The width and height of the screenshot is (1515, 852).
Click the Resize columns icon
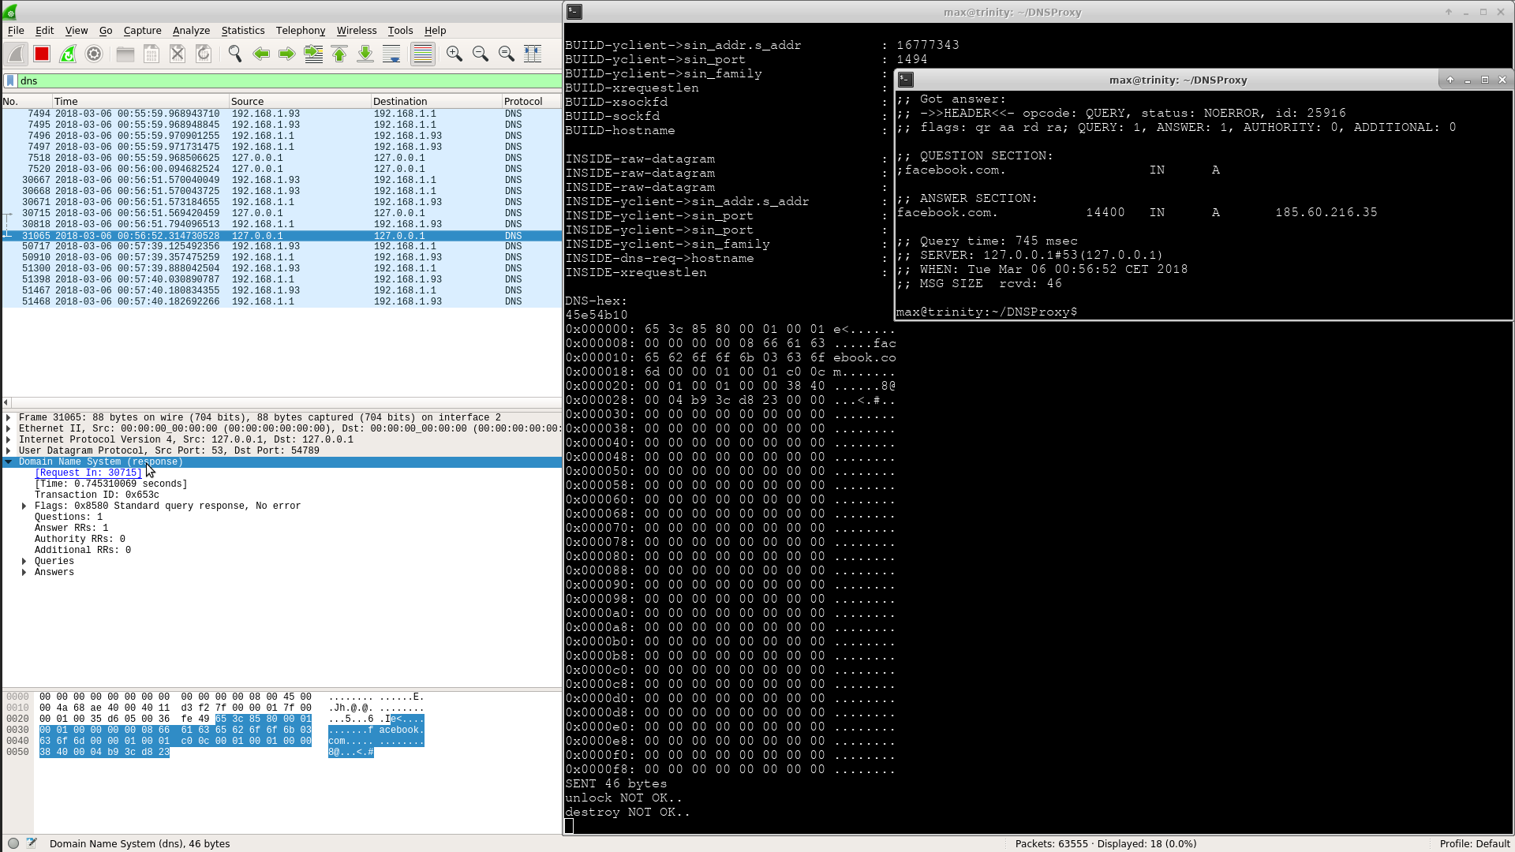pos(533,54)
